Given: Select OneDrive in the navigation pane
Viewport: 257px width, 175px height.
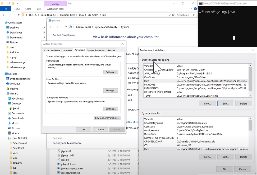Looking at the screenshot, I should point(15,84).
